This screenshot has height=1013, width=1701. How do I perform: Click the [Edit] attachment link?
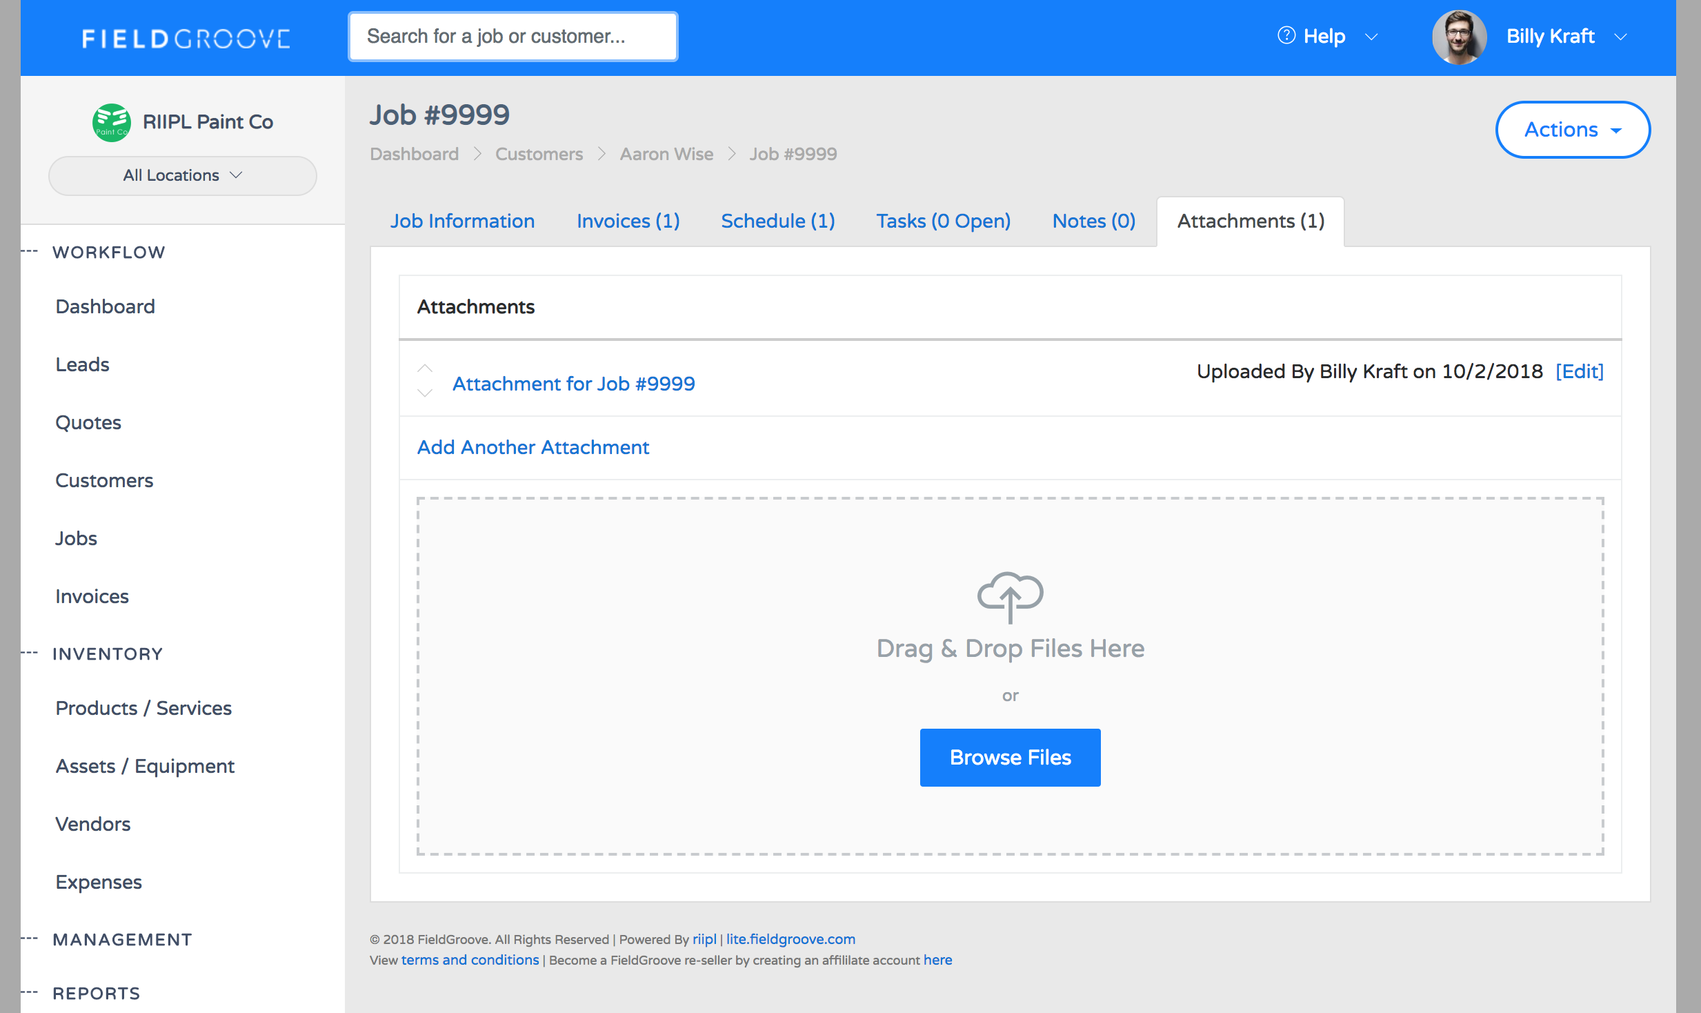[x=1579, y=372]
